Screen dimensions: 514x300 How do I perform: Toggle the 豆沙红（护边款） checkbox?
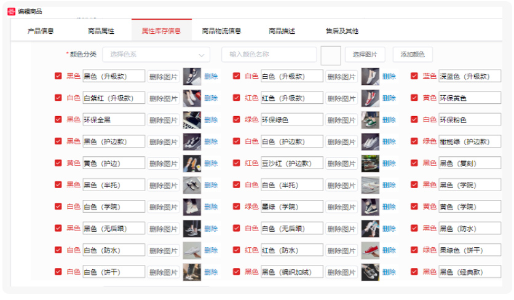coord(236,163)
